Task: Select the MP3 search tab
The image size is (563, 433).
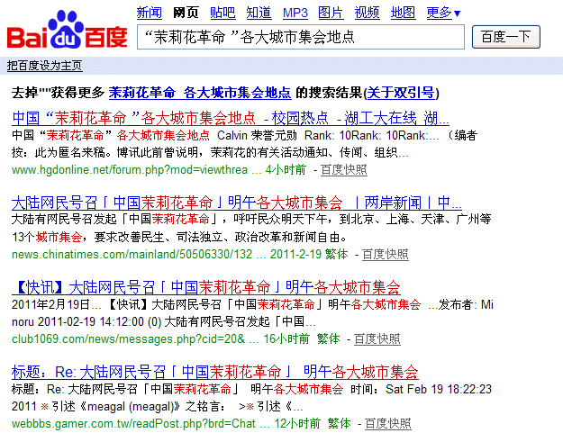Action: click(295, 13)
